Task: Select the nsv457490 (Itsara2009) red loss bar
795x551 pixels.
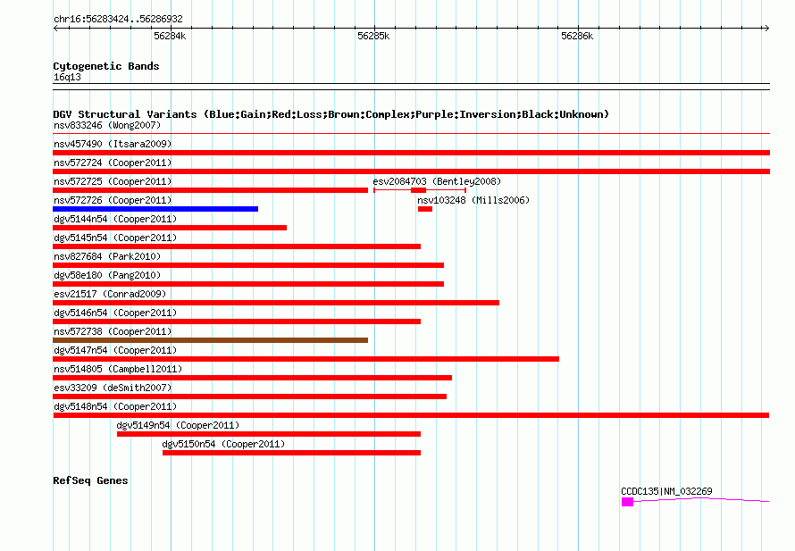Action: tap(411, 153)
